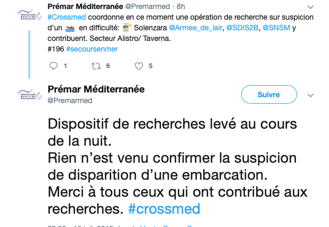Open the @SDIS2B profile mention
This screenshot has height=227, width=329.
(x=242, y=27)
